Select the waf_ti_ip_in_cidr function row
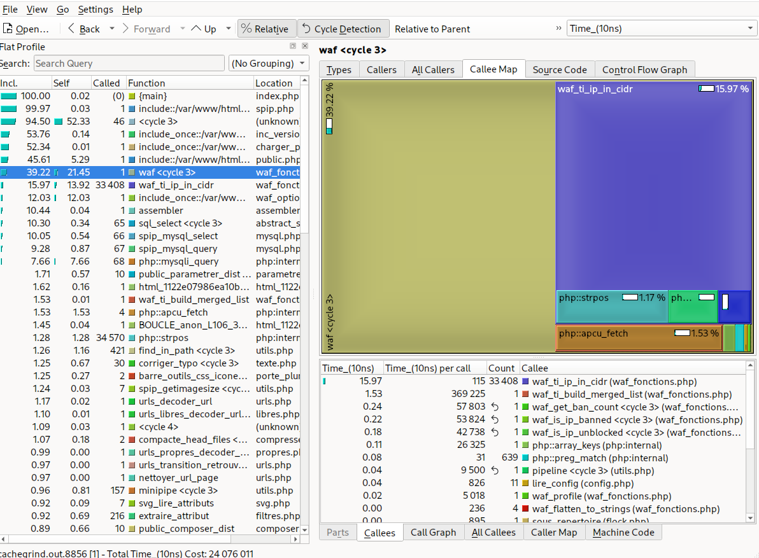 pos(176,185)
